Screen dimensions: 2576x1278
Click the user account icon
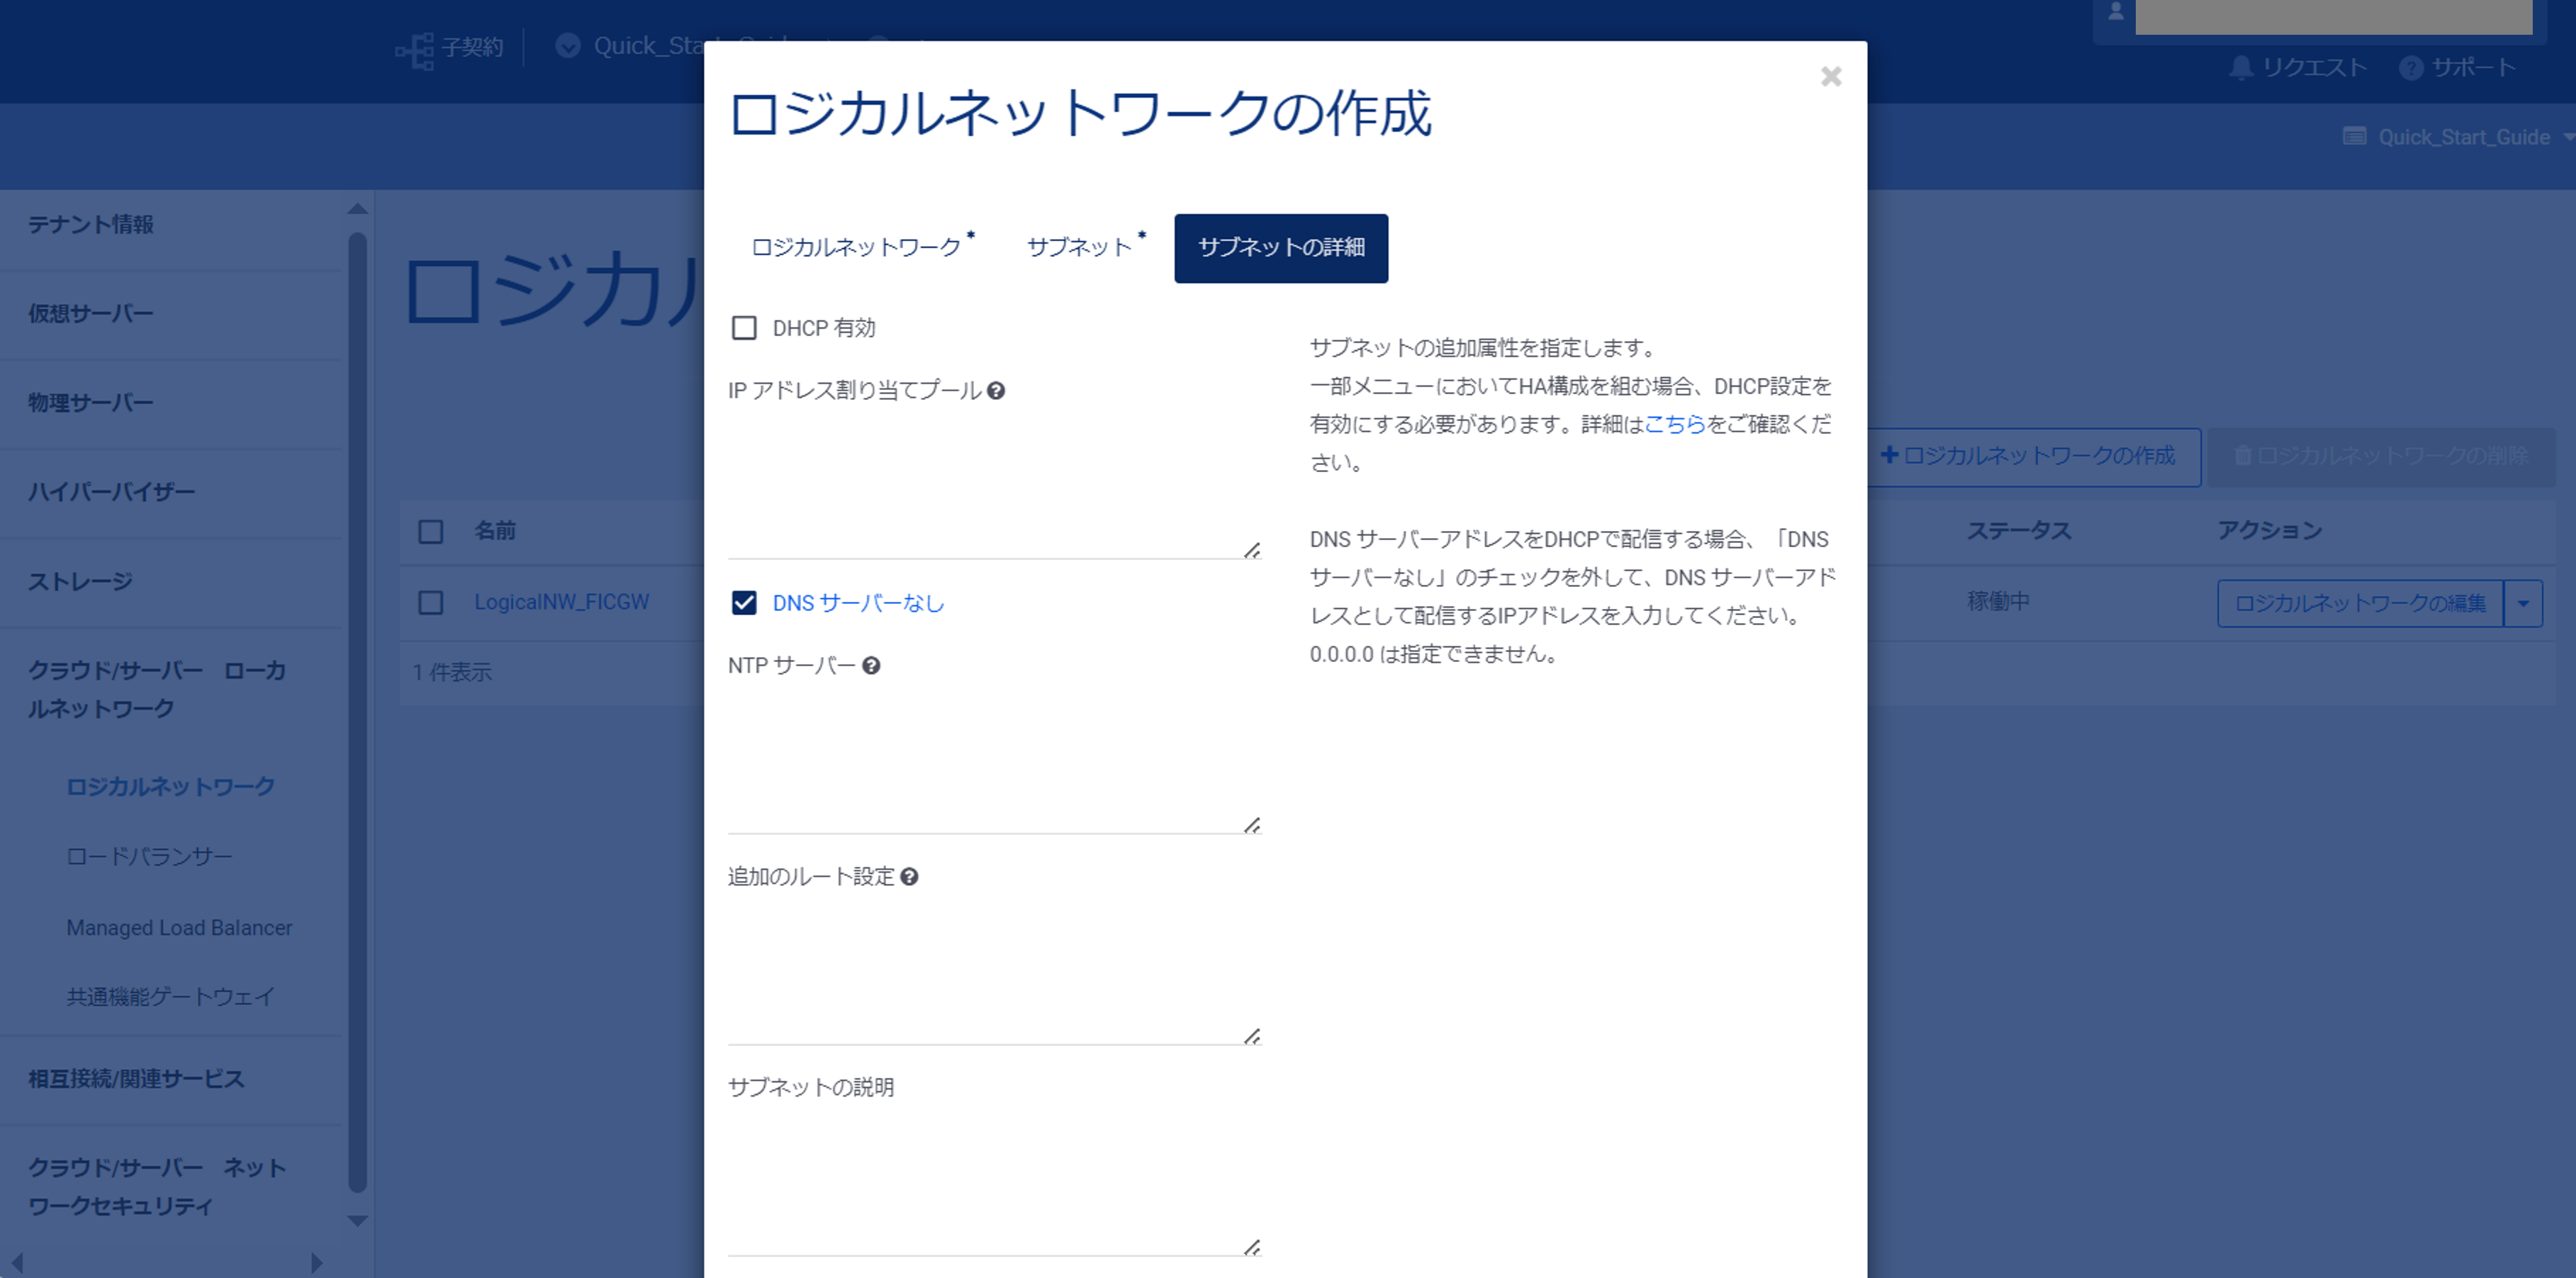tap(2115, 12)
